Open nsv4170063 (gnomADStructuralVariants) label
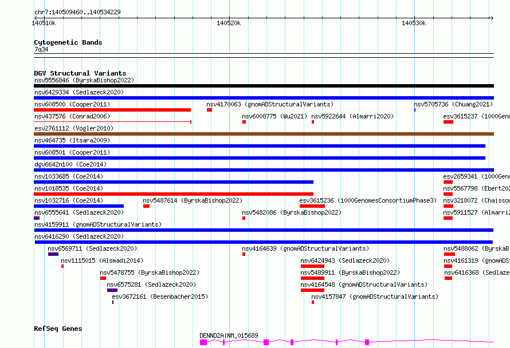The image size is (510, 348). coord(270,104)
